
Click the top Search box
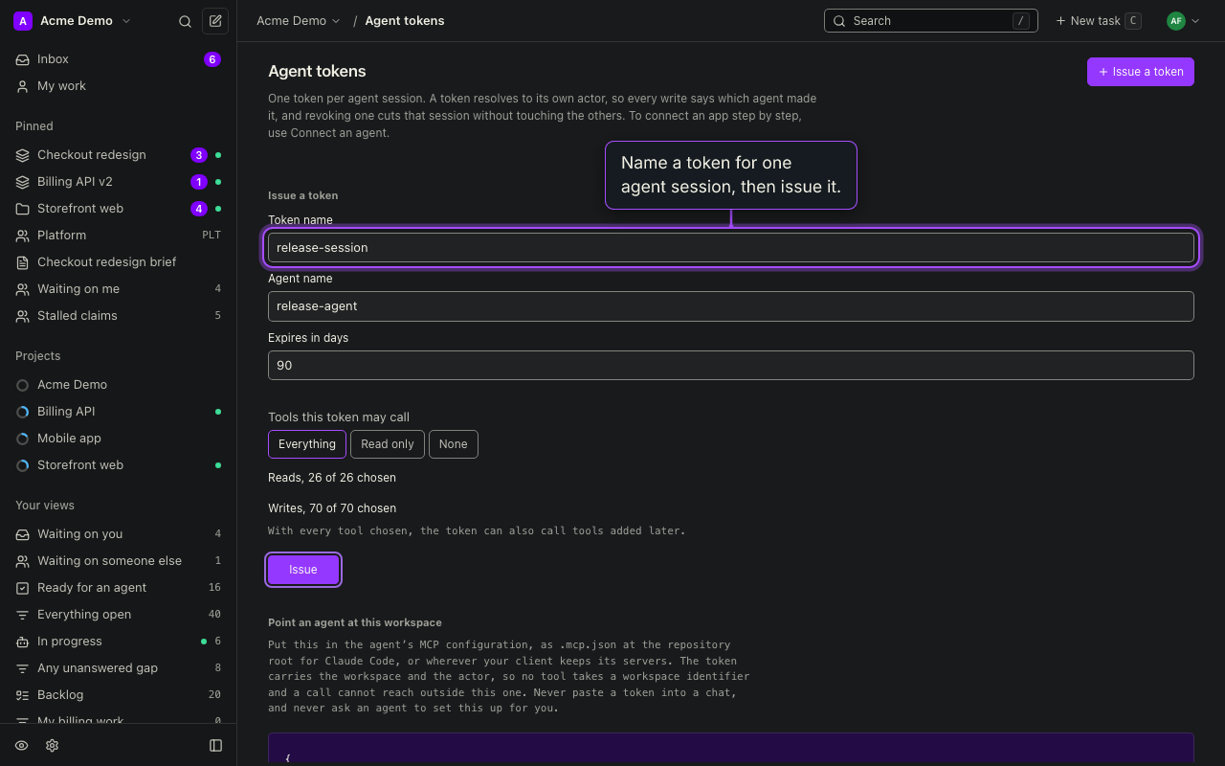(x=931, y=21)
